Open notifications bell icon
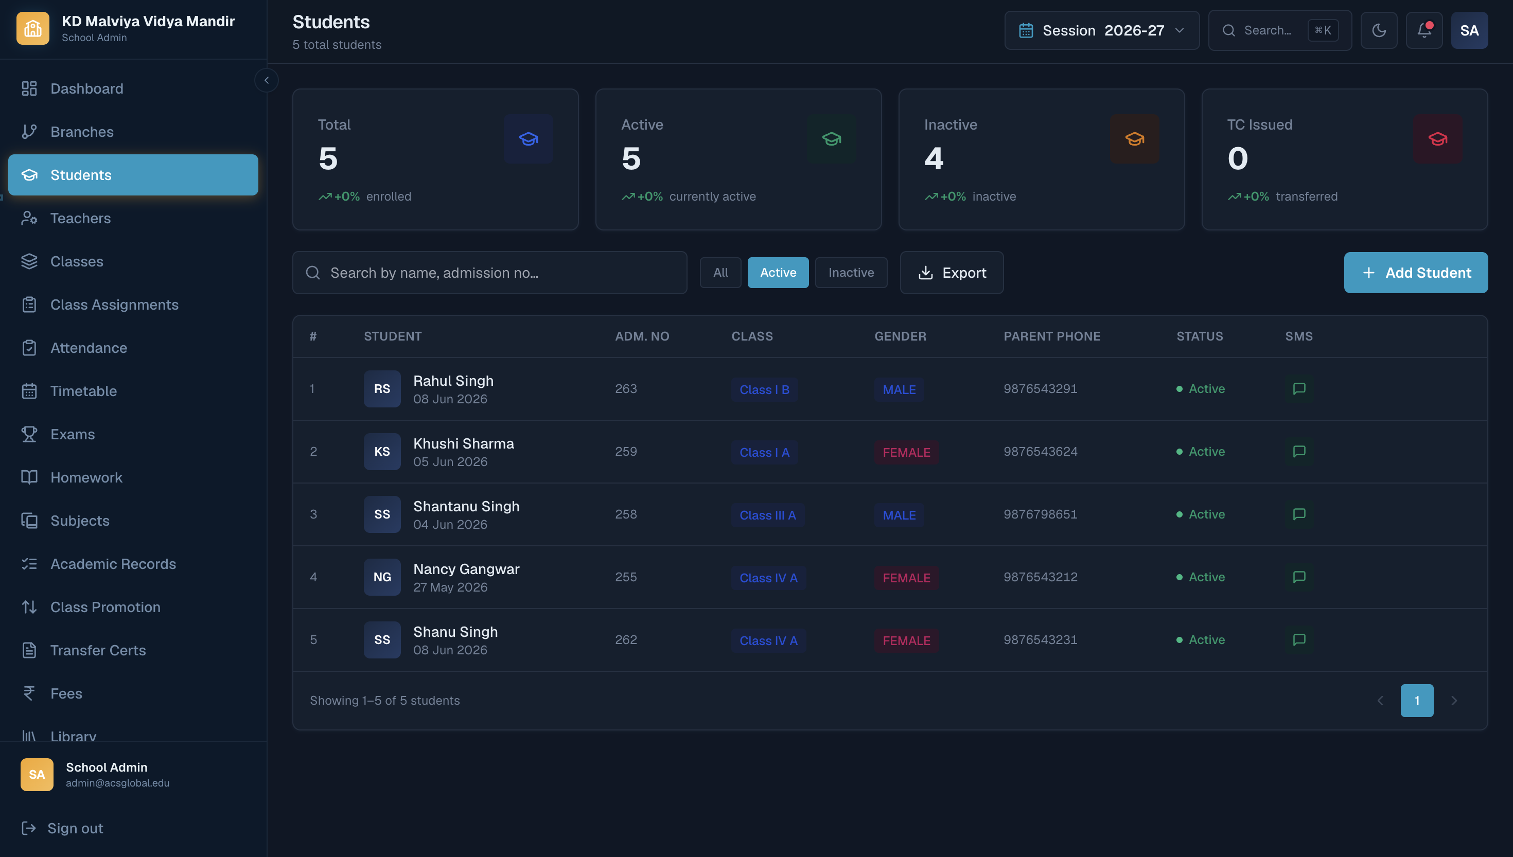This screenshot has width=1513, height=857. [x=1424, y=30]
